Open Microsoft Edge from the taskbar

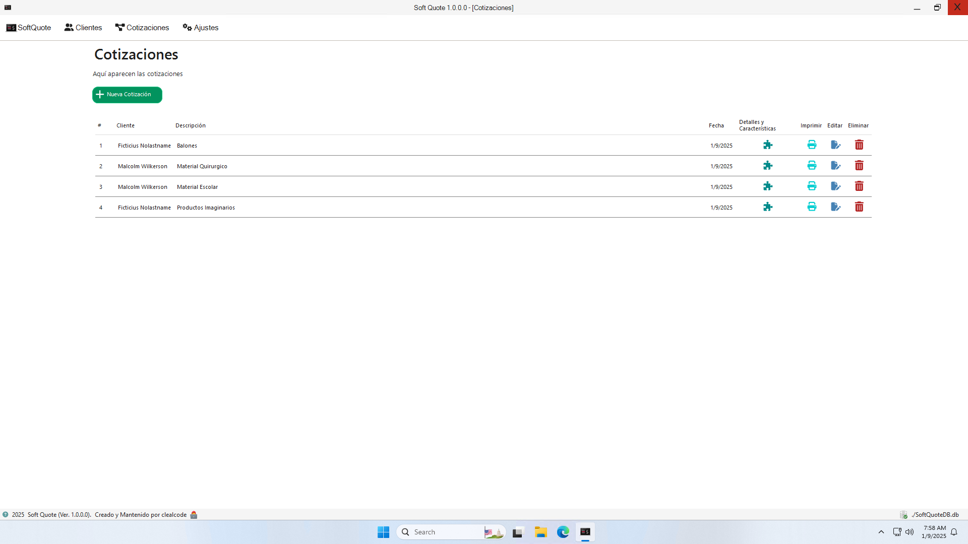563,532
